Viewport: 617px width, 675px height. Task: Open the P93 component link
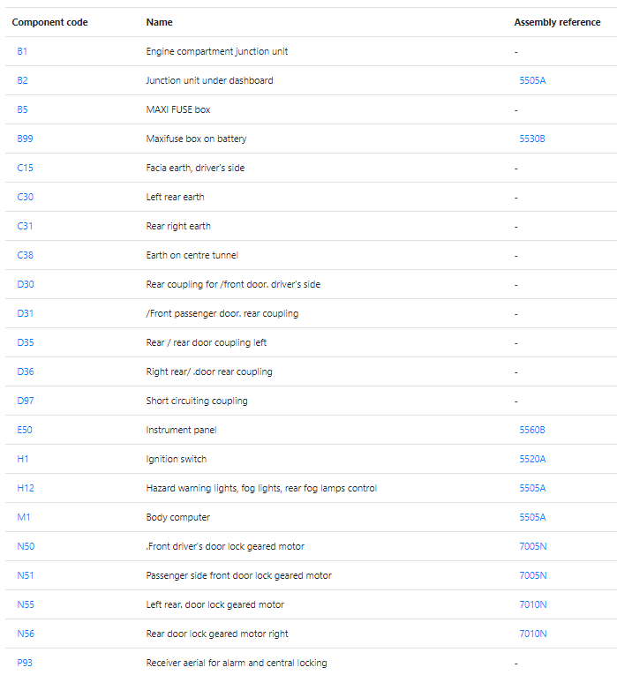click(25, 663)
